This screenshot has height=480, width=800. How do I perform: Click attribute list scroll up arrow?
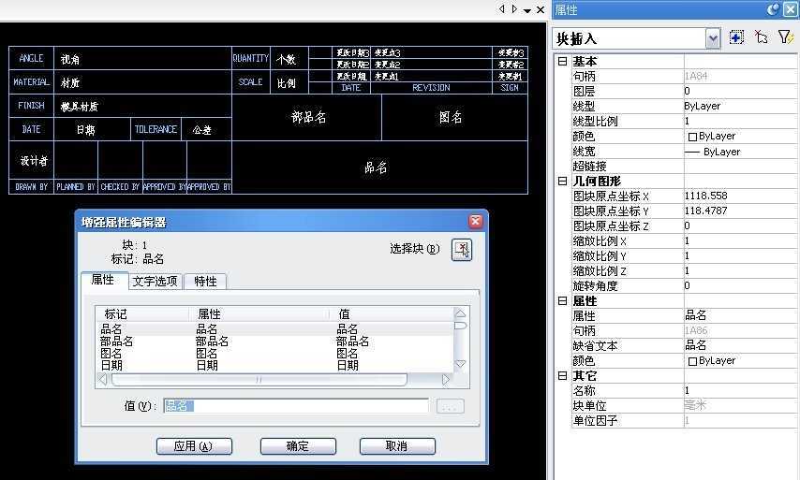(x=460, y=313)
